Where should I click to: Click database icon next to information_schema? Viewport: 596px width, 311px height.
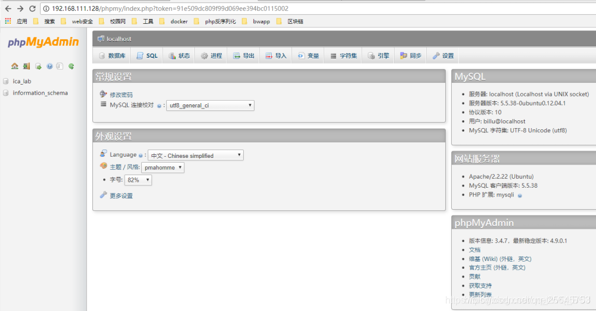6,93
